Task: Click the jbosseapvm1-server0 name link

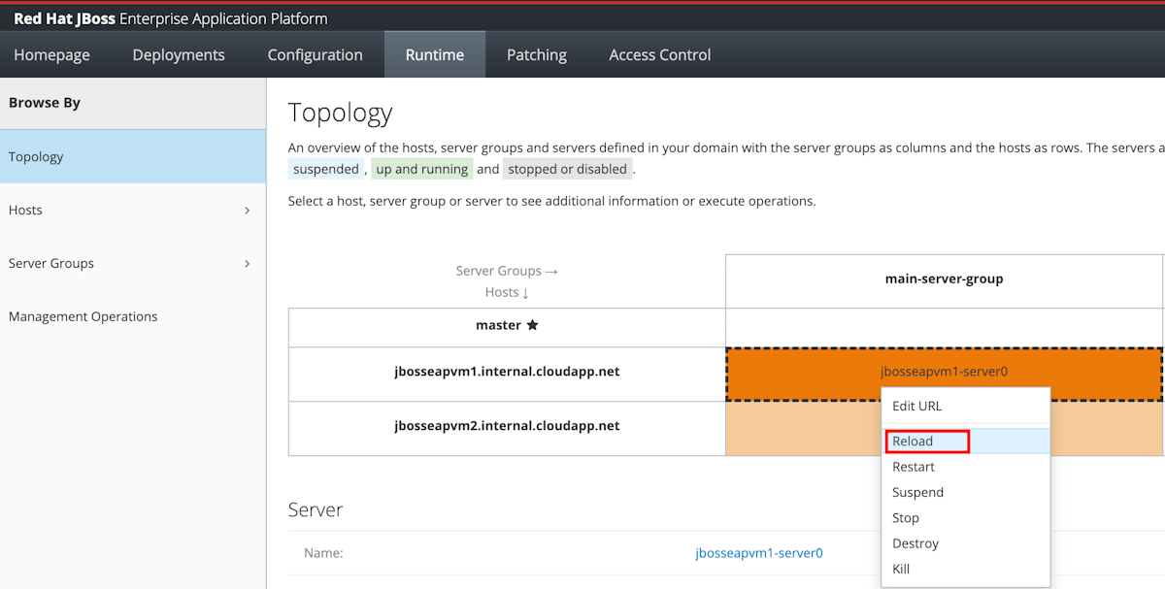Action: (758, 552)
